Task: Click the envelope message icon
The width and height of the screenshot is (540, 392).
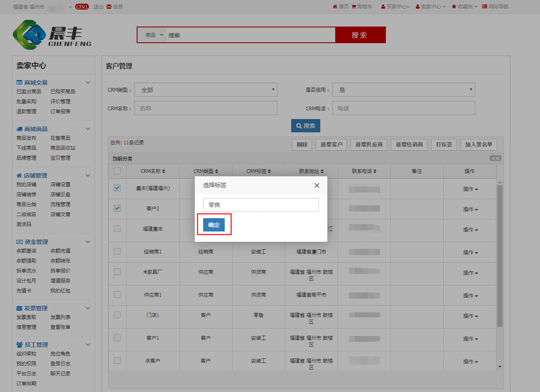Action: point(109,7)
